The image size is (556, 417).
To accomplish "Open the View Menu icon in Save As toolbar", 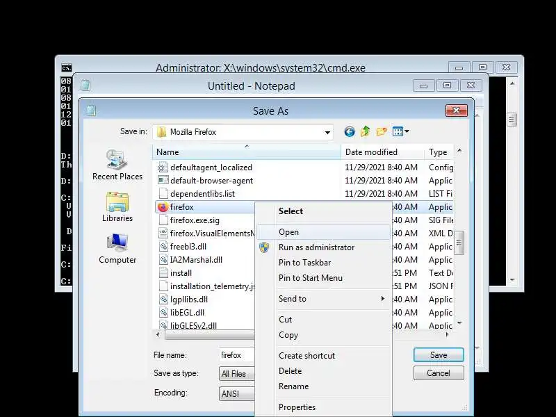I will click(x=401, y=131).
